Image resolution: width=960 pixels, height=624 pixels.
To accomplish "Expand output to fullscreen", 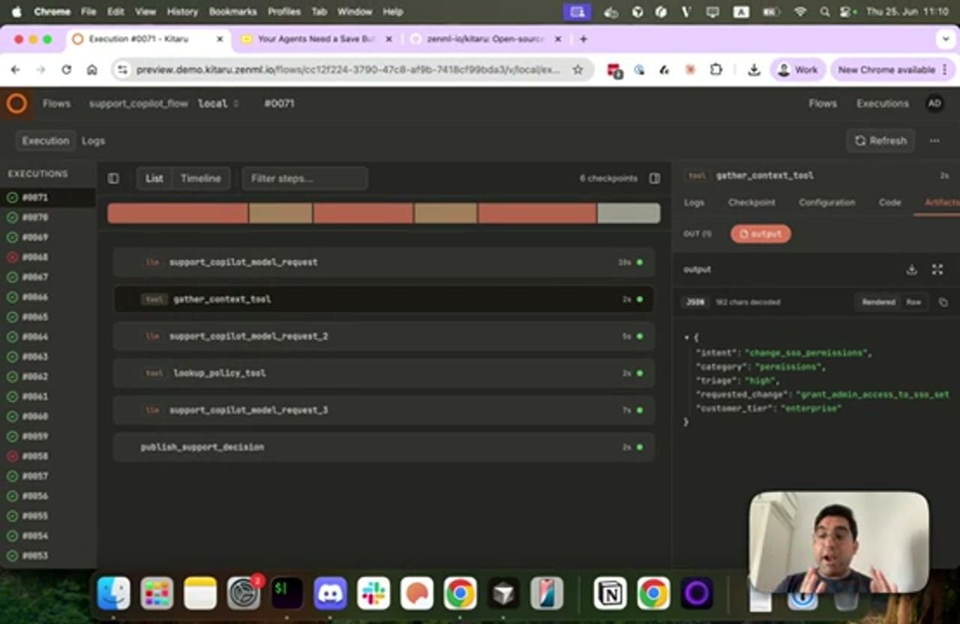I will 937,270.
